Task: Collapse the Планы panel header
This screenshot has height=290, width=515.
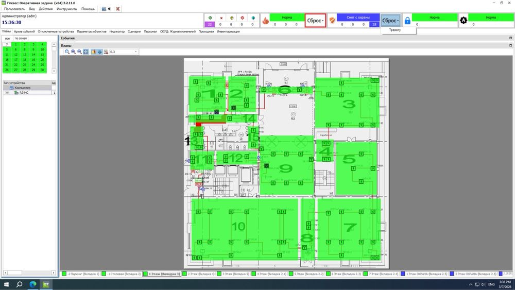Action: pos(510,45)
